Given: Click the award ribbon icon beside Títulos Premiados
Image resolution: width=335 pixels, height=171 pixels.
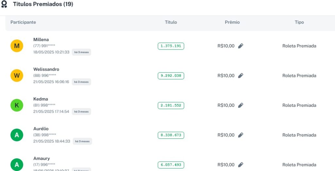Looking at the screenshot, I should click(4, 4).
